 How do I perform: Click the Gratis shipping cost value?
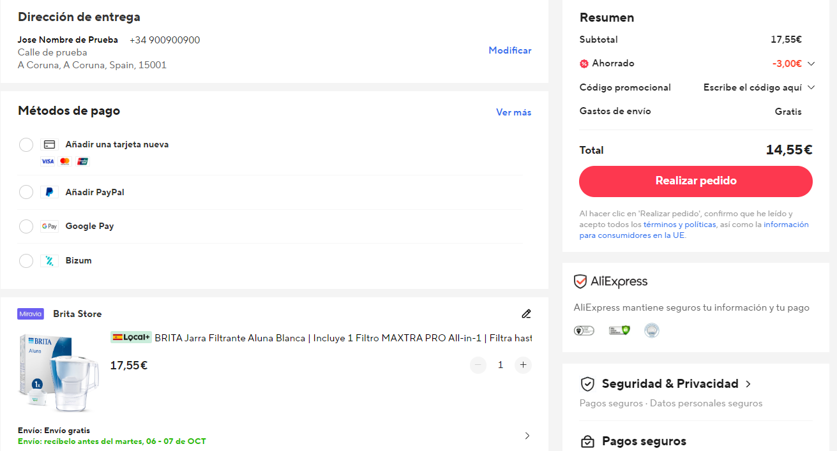click(788, 112)
